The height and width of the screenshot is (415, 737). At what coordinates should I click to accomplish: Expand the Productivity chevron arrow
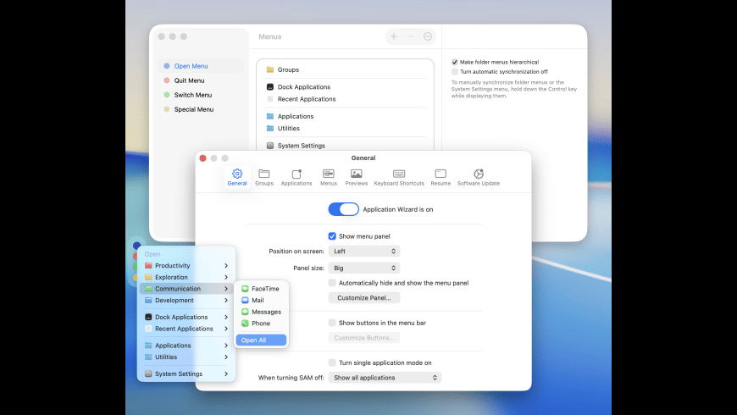(226, 266)
